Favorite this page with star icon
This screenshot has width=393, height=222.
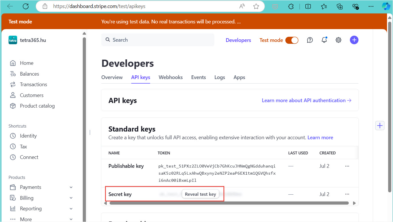tap(256, 6)
